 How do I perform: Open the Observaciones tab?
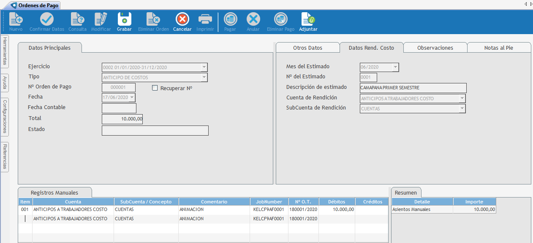[435, 48]
